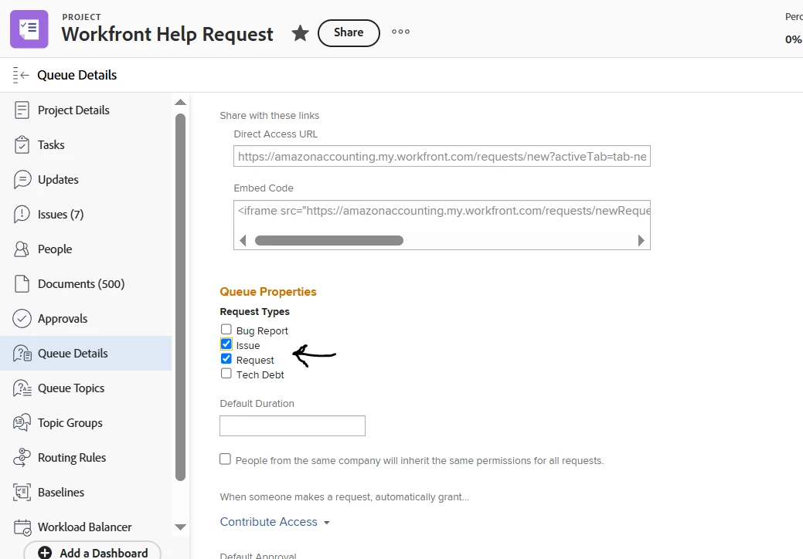Image resolution: width=803 pixels, height=559 pixels.
Task: Click the Workfront Help Request project title
Action: [168, 34]
